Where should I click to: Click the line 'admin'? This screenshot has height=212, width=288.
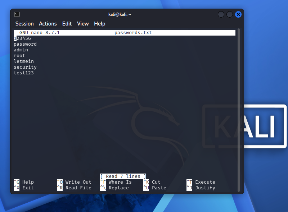click(21, 50)
